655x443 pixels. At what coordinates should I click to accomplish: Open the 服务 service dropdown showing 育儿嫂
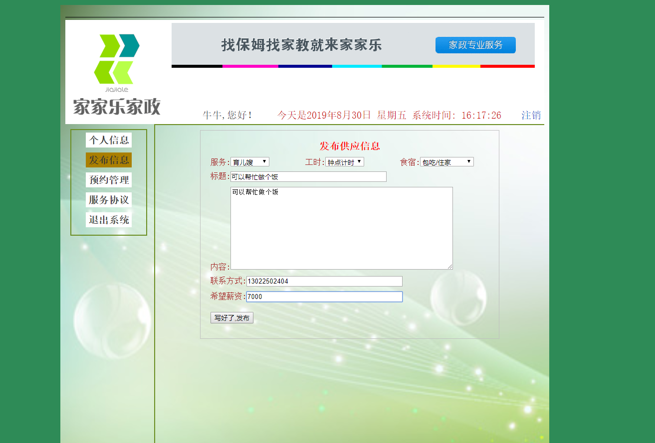pos(250,161)
